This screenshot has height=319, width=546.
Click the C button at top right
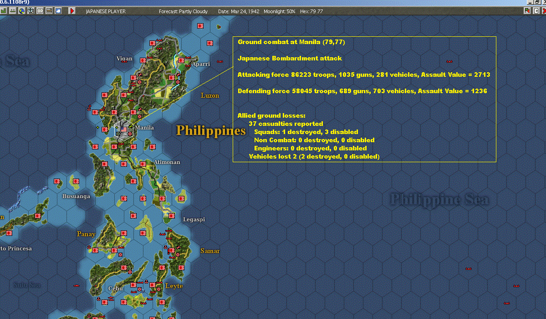pyautogui.click(x=536, y=11)
